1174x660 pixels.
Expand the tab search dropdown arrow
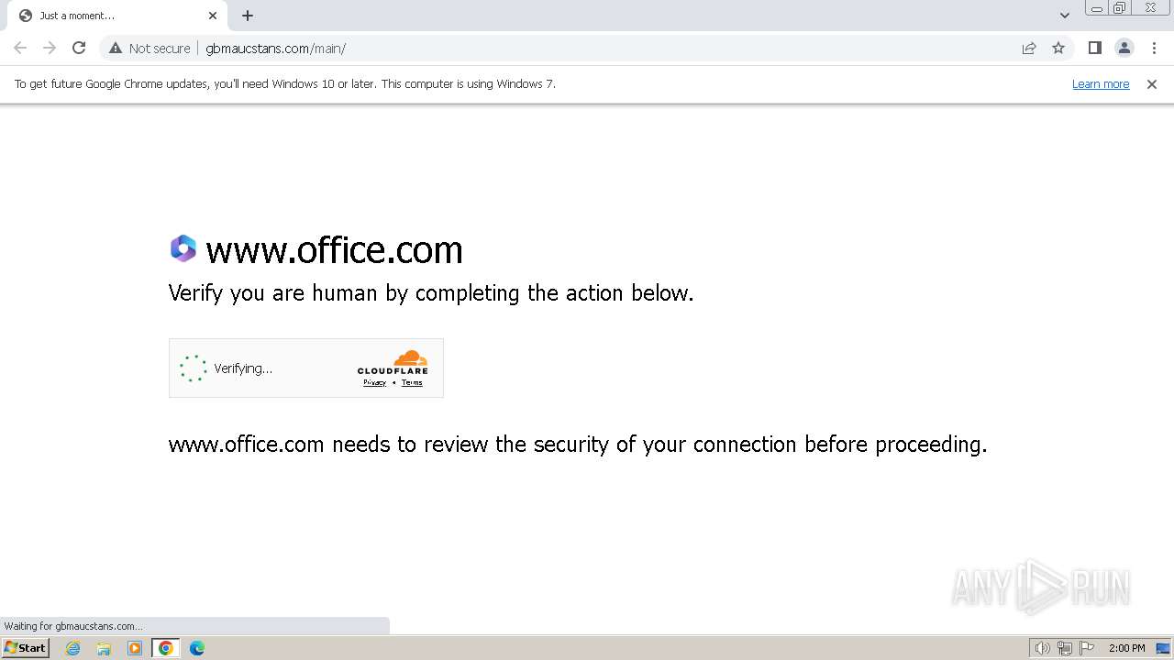click(1065, 16)
